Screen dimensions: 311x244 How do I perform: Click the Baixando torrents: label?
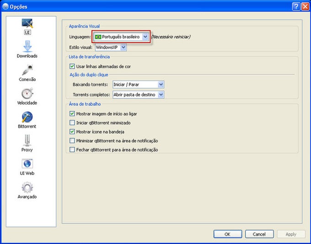(90, 85)
